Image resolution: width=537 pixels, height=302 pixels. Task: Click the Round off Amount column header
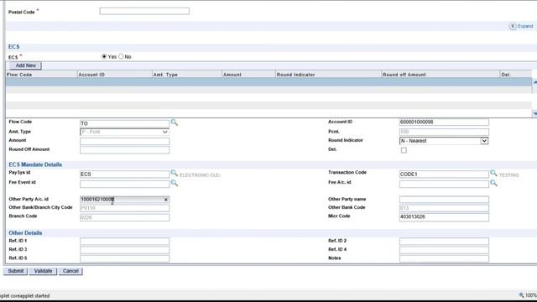click(441, 75)
